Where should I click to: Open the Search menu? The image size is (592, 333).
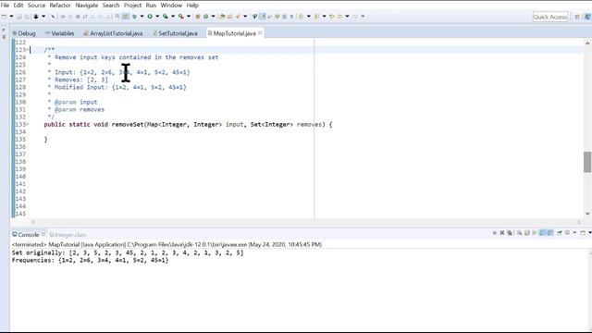tap(111, 6)
